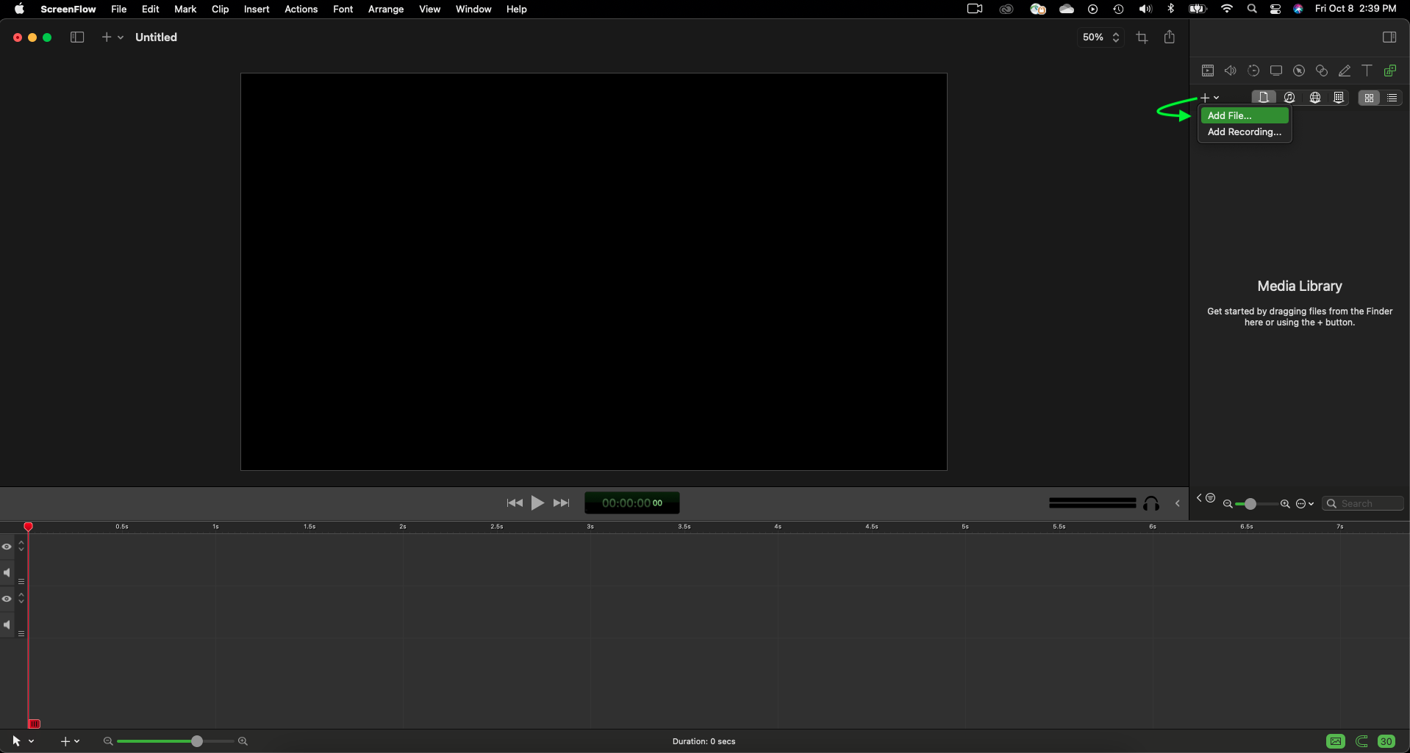Open the Callout cursor inspector tab

click(x=1299, y=71)
